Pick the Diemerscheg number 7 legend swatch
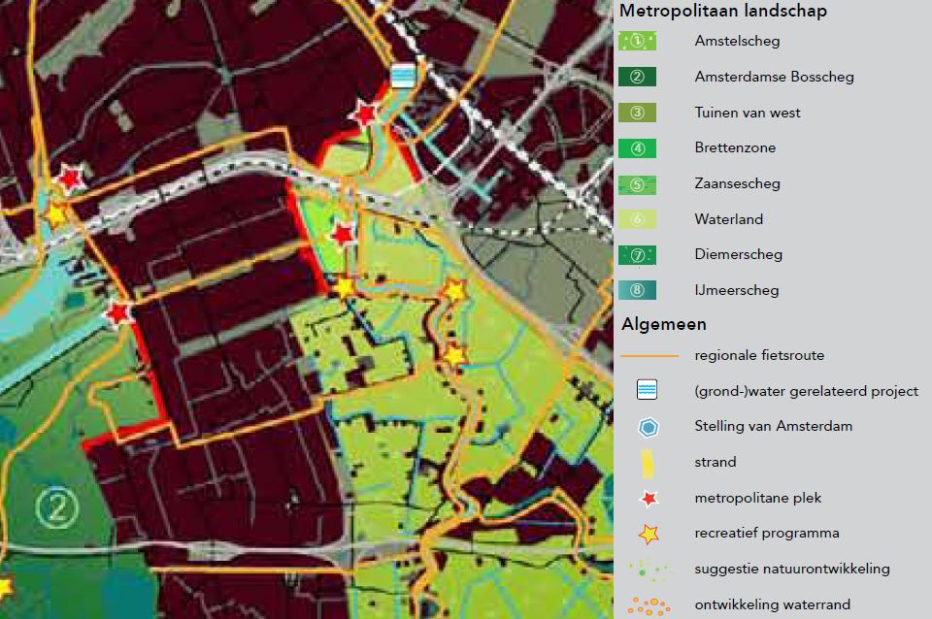This screenshot has height=619, width=932. (637, 255)
